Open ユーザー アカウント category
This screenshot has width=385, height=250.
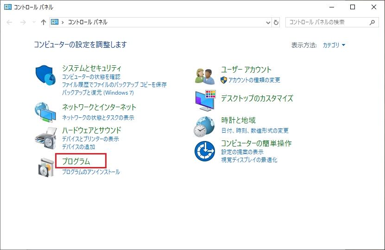point(246,70)
